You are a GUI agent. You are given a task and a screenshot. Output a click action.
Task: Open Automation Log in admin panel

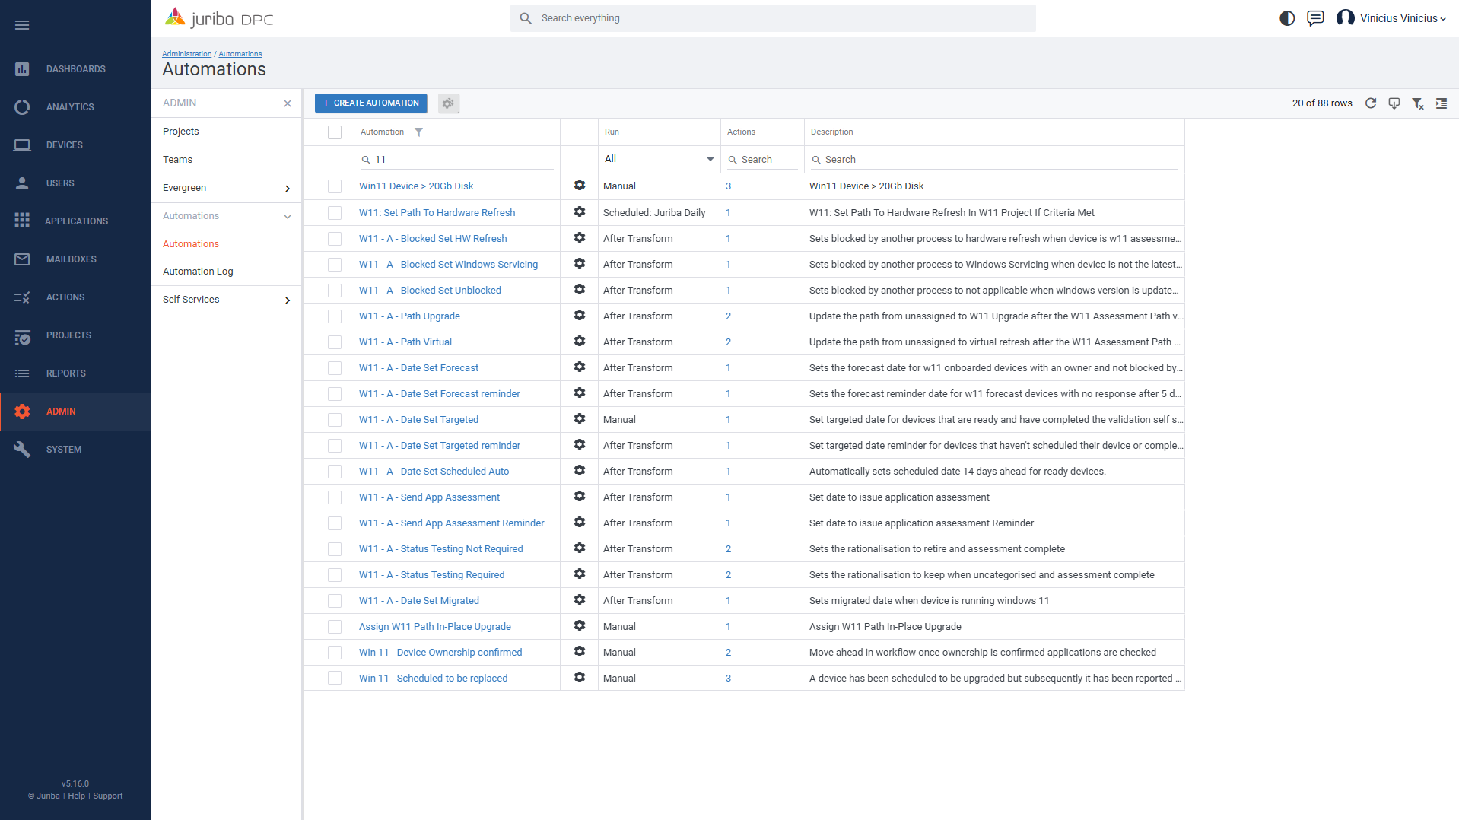pos(198,272)
